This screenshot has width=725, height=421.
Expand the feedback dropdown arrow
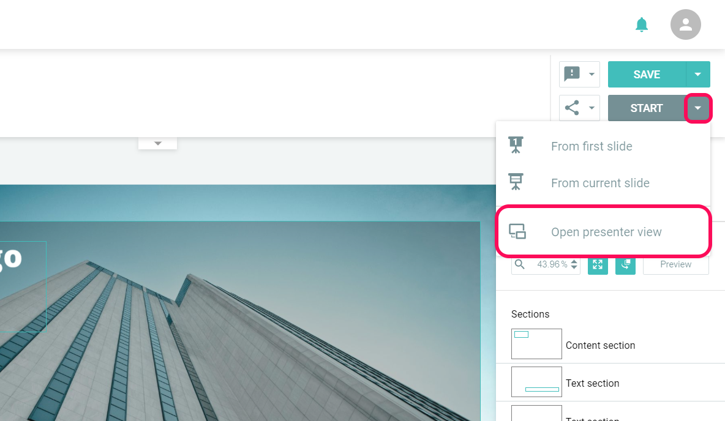tap(592, 75)
